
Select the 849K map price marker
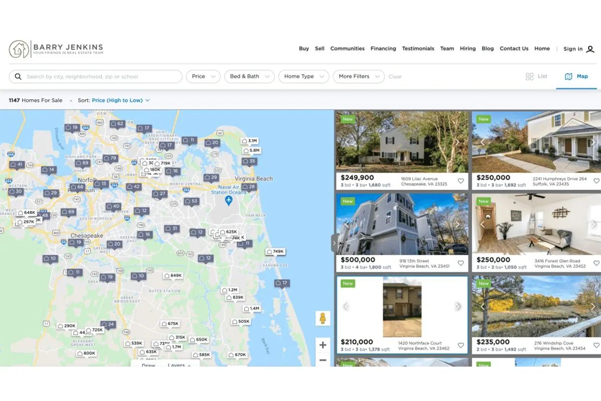click(173, 276)
